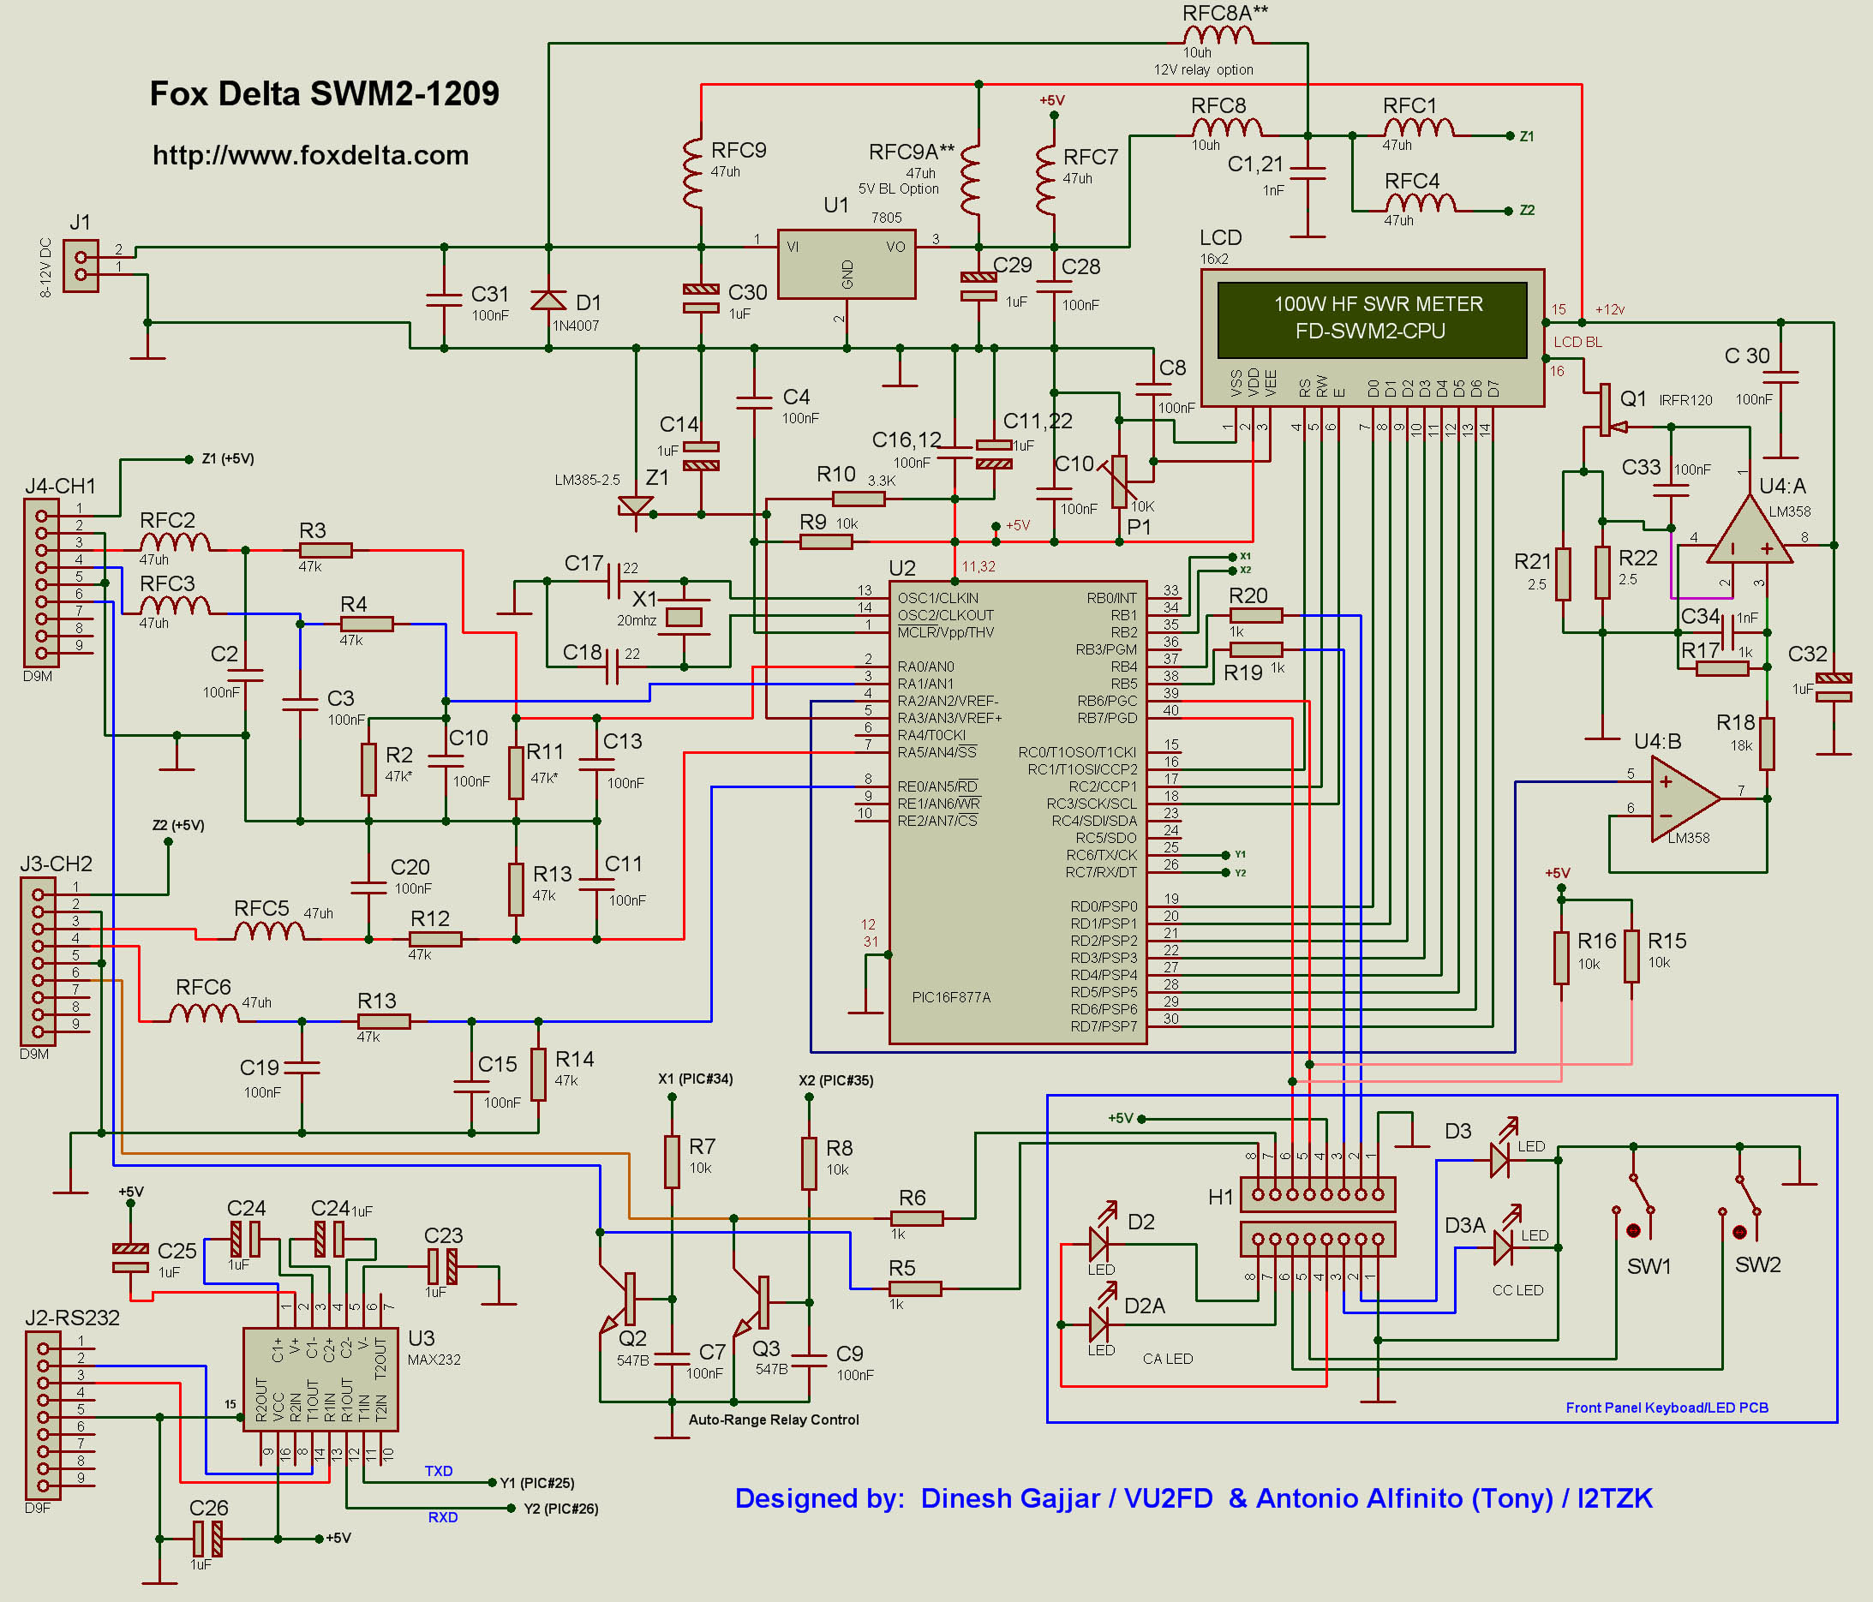Select the Q1 IRFR120 transistor symbol
Viewport: 1873px width, 1602px height.
1605,409
